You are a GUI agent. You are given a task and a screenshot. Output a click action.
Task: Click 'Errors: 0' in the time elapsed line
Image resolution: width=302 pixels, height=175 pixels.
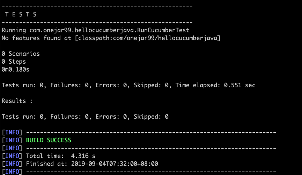111,85
